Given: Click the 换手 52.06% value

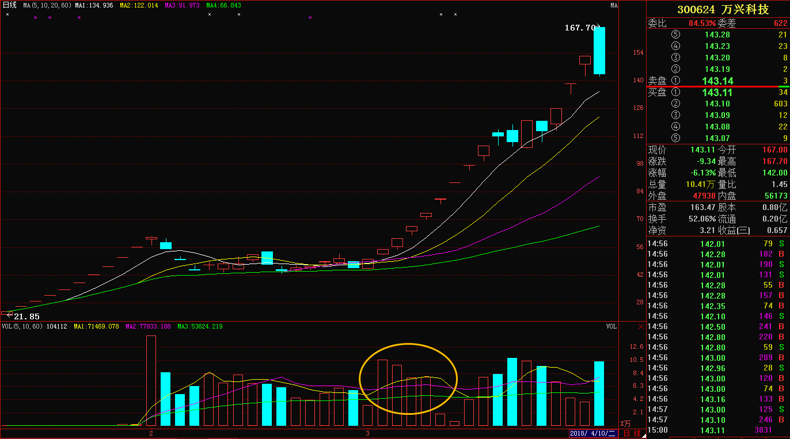Looking at the screenshot, I should tap(703, 219).
